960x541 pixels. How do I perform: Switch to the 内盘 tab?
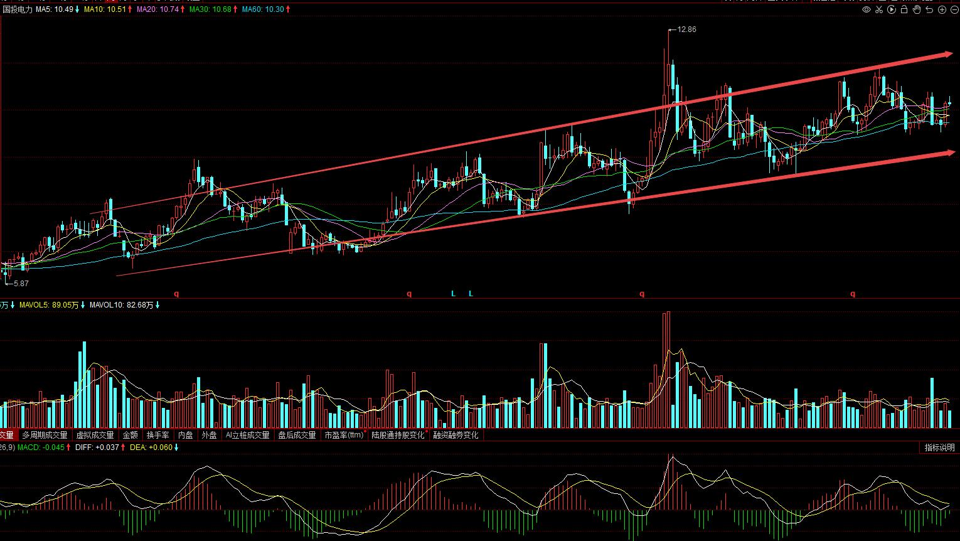point(186,435)
